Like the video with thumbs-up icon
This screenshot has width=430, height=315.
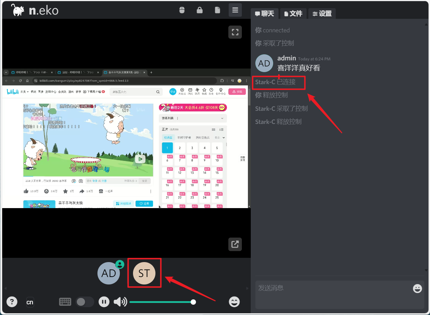[26, 191]
